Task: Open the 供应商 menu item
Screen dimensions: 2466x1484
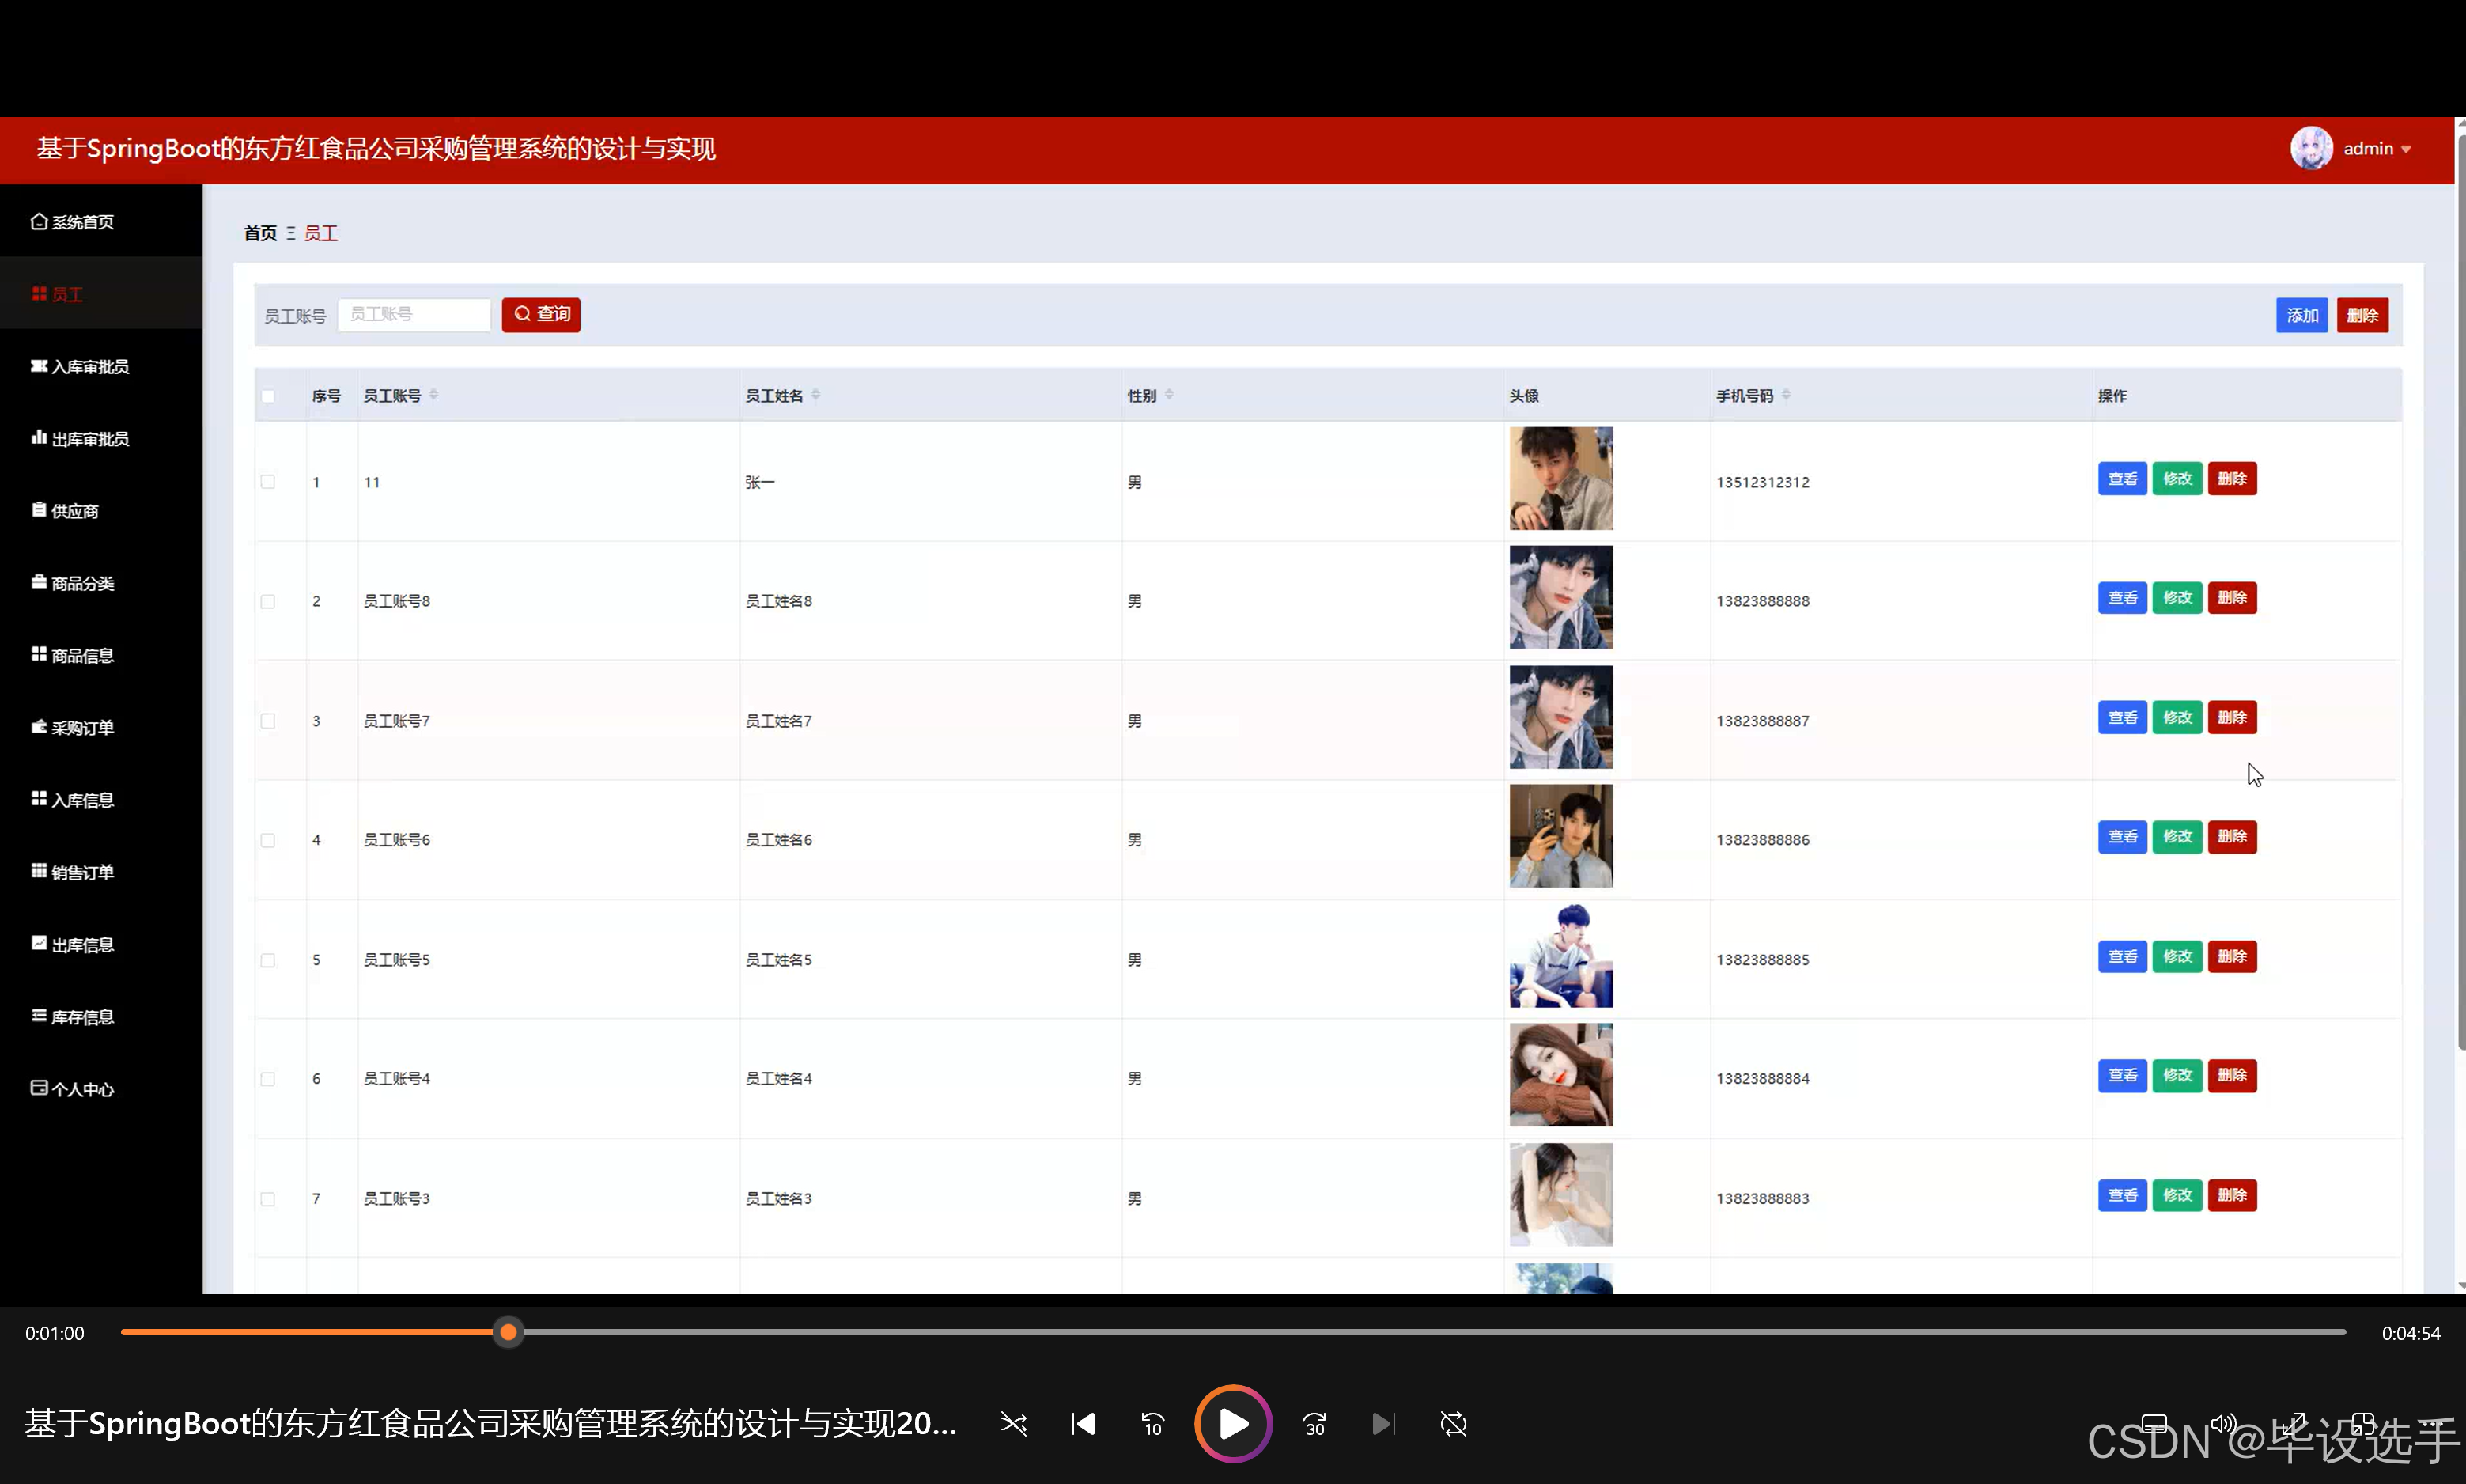Action: [101, 511]
